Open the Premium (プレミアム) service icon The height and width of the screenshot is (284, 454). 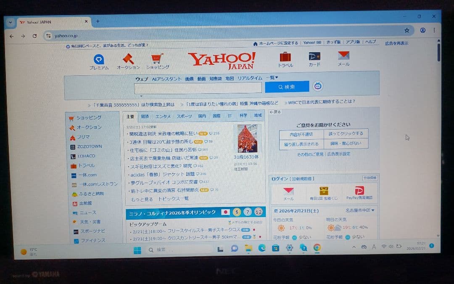click(99, 59)
